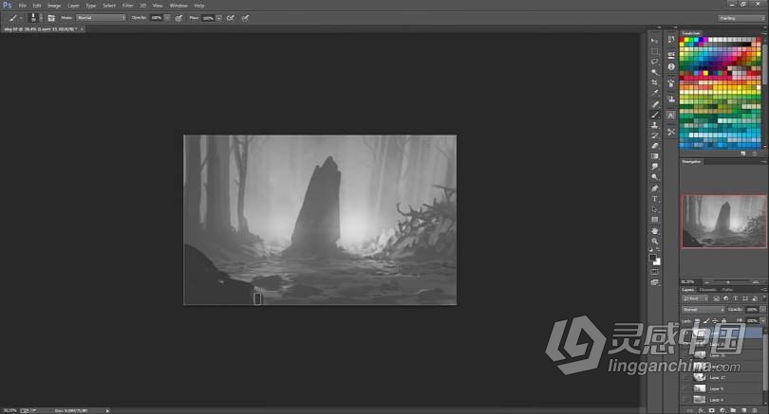Select the Pen tool
The image size is (769, 414).
tap(654, 189)
